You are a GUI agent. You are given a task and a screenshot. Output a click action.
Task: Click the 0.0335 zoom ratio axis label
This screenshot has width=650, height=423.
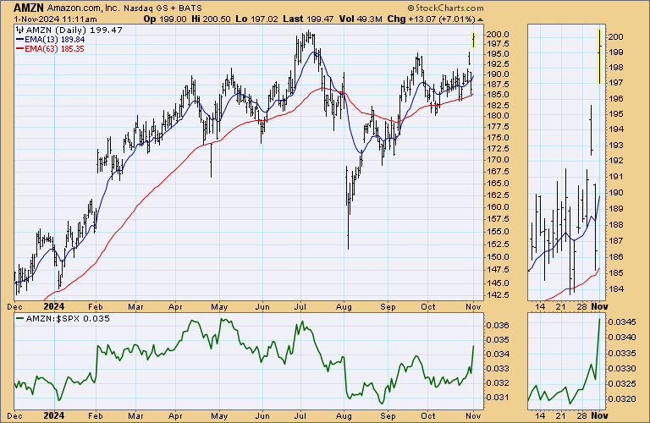pos(622,353)
